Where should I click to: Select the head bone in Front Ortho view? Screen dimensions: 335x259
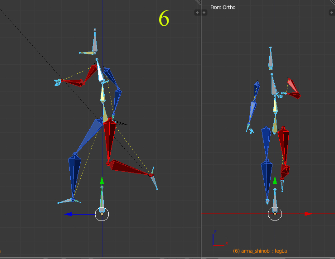(271, 59)
